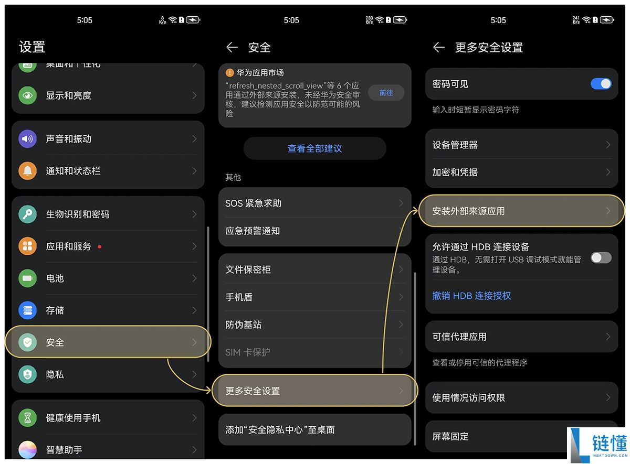Image resolution: width=630 pixels, height=464 pixels.
Task: Click the key icon for 生物识别和密码
Action: tap(28, 213)
